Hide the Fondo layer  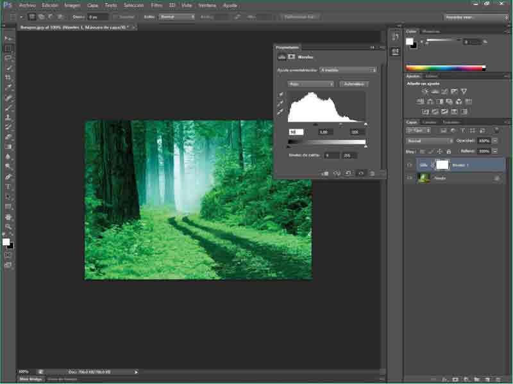(x=410, y=179)
